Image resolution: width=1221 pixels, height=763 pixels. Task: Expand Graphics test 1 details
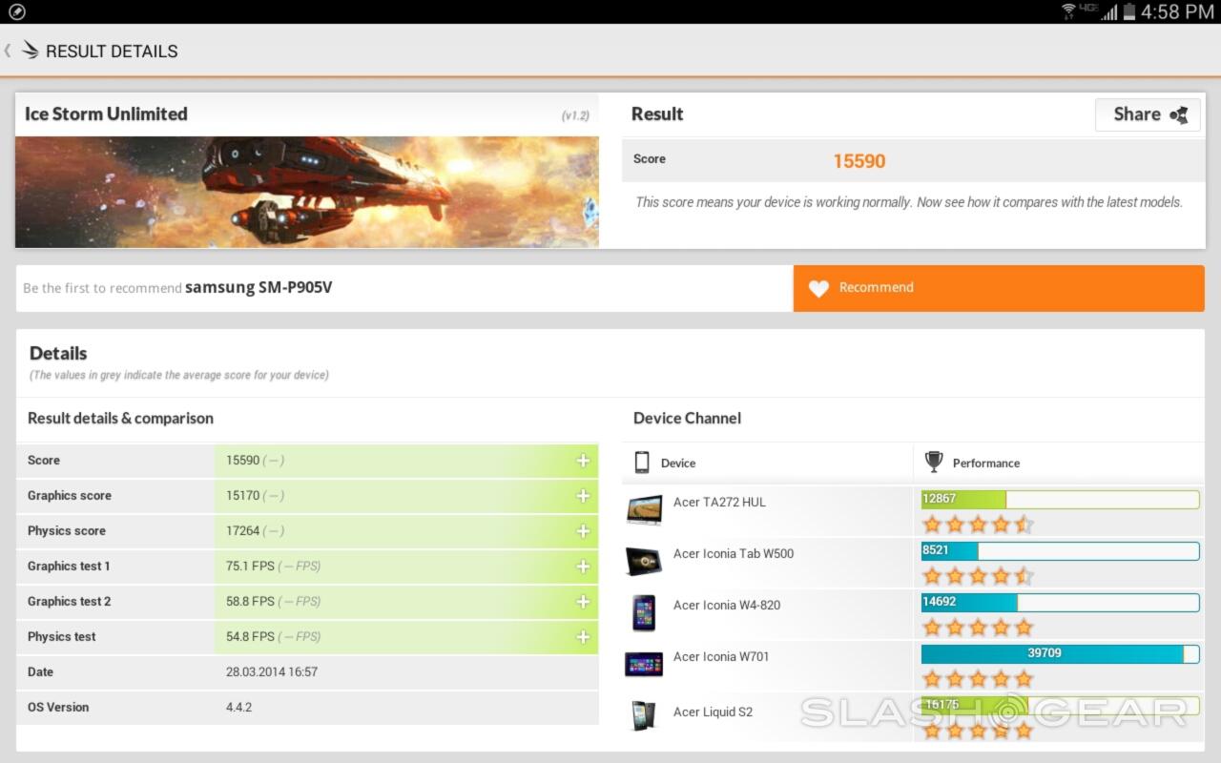pyautogui.click(x=583, y=567)
